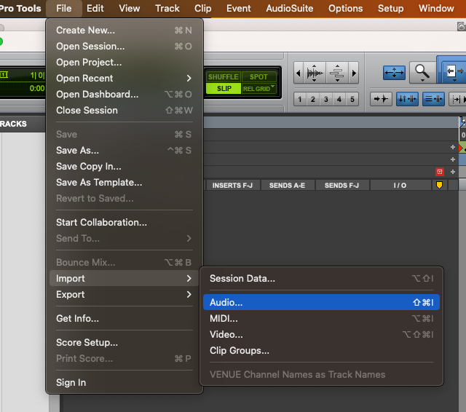Click audio waveform zoom icon
This screenshot has height=412, width=466.
pyautogui.click(x=315, y=73)
